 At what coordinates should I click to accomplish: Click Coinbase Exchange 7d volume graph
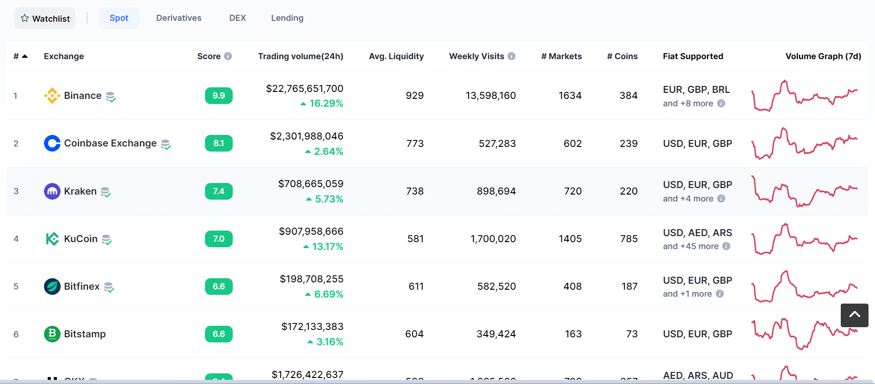(805, 143)
